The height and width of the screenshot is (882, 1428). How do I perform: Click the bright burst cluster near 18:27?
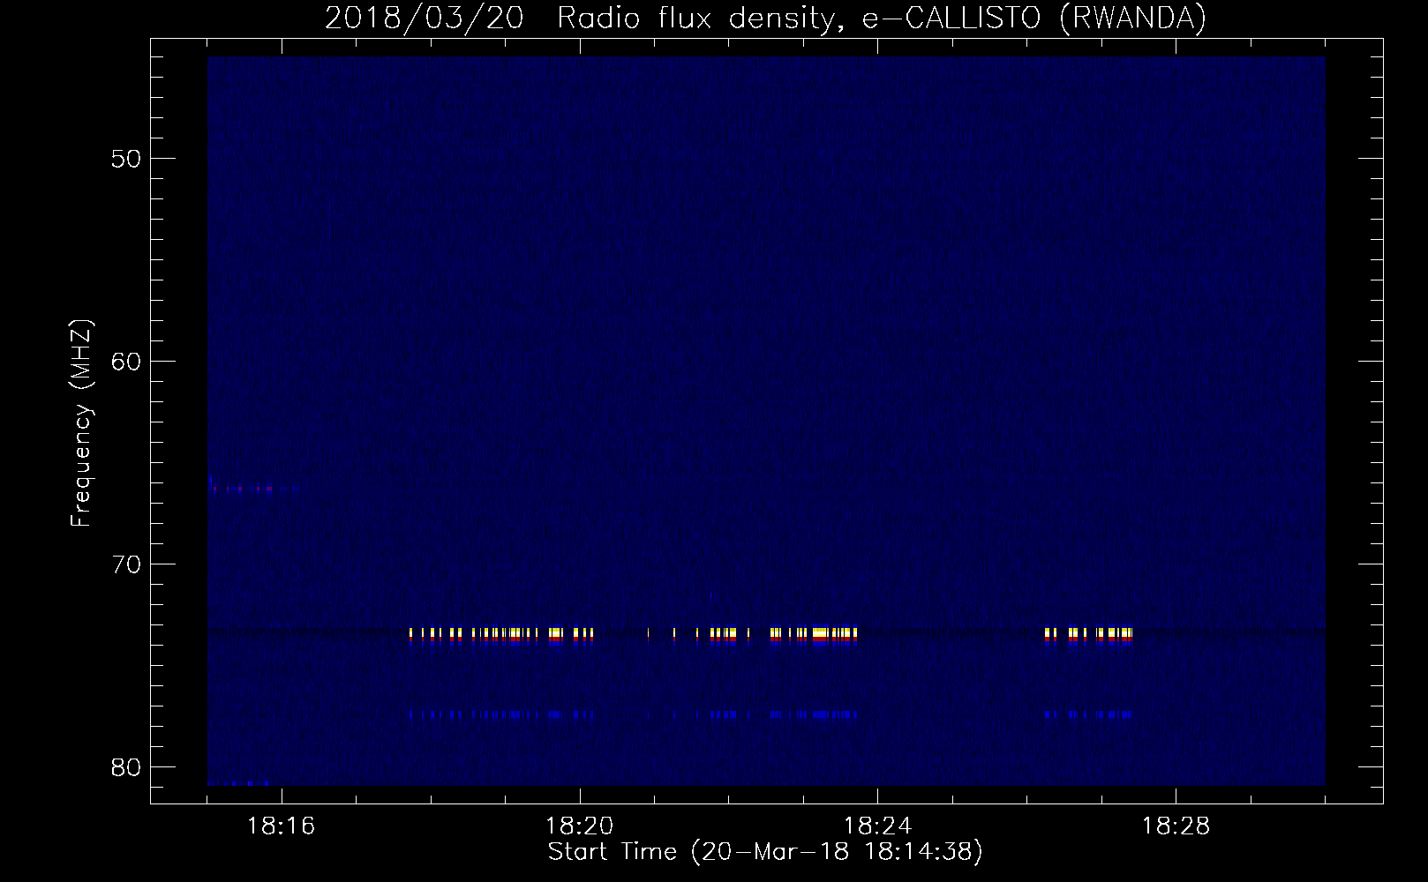1088,636
